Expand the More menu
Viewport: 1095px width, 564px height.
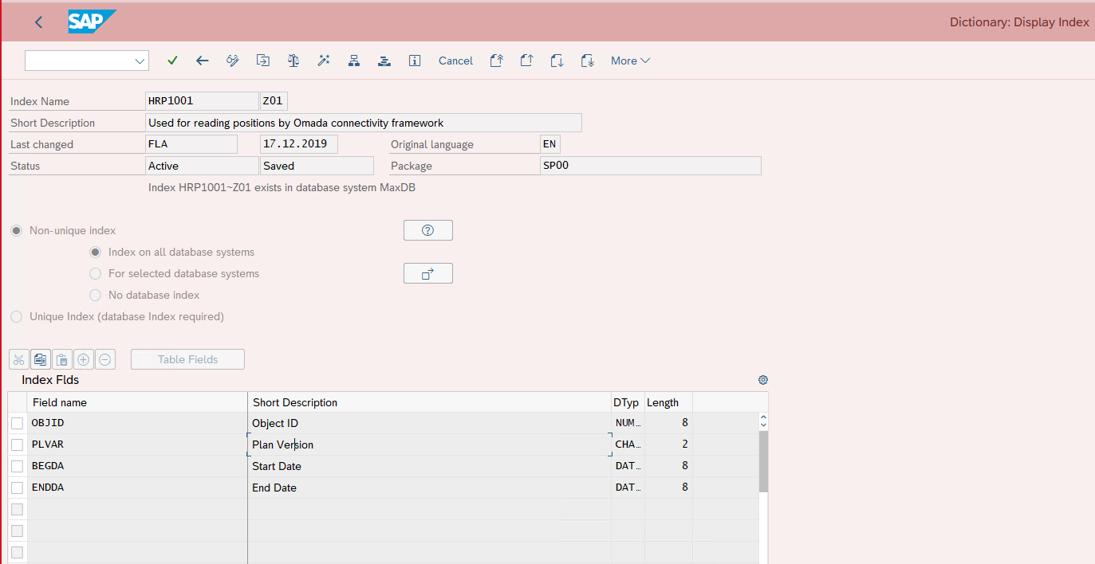[630, 61]
